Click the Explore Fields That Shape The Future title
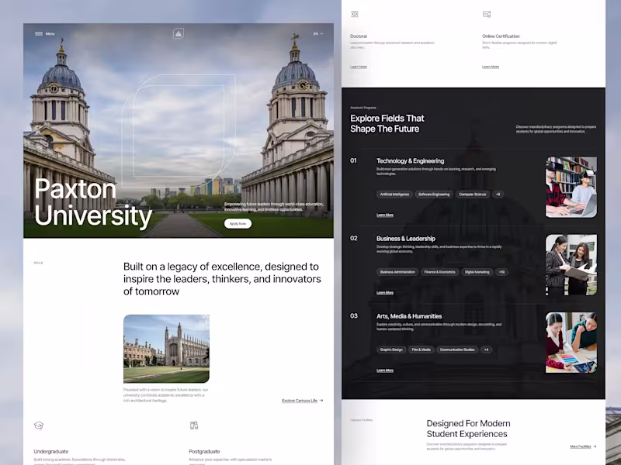The width and height of the screenshot is (621, 465). pos(387,123)
